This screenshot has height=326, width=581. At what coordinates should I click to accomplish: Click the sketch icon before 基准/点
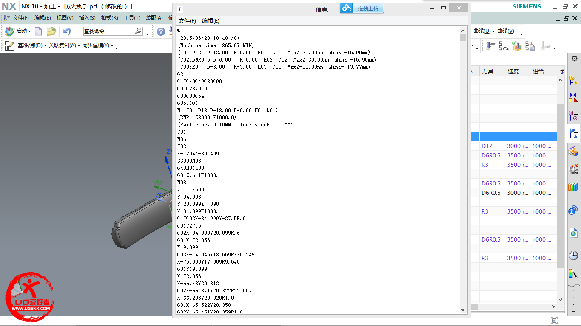[x=10, y=45]
